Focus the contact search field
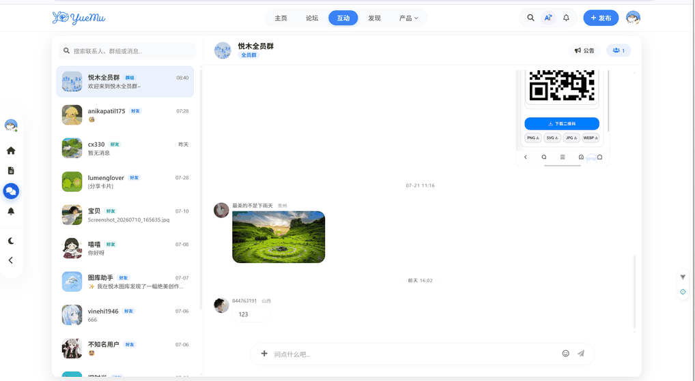 click(127, 51)
